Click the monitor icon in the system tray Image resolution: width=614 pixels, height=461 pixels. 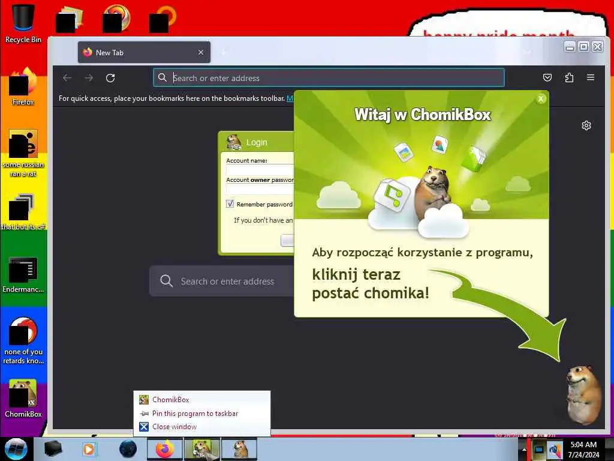click(x=539, y=449)
